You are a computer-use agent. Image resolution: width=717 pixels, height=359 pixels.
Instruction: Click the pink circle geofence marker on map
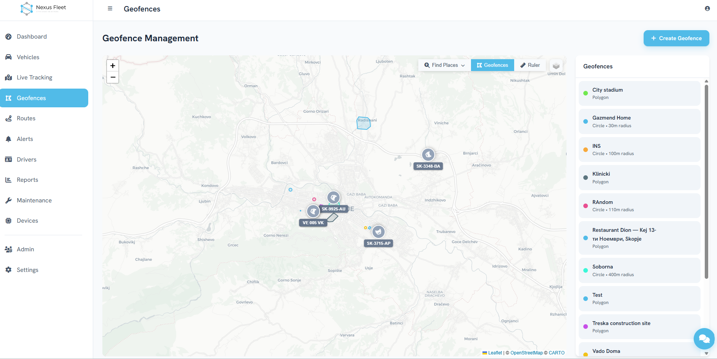[314, 199]
